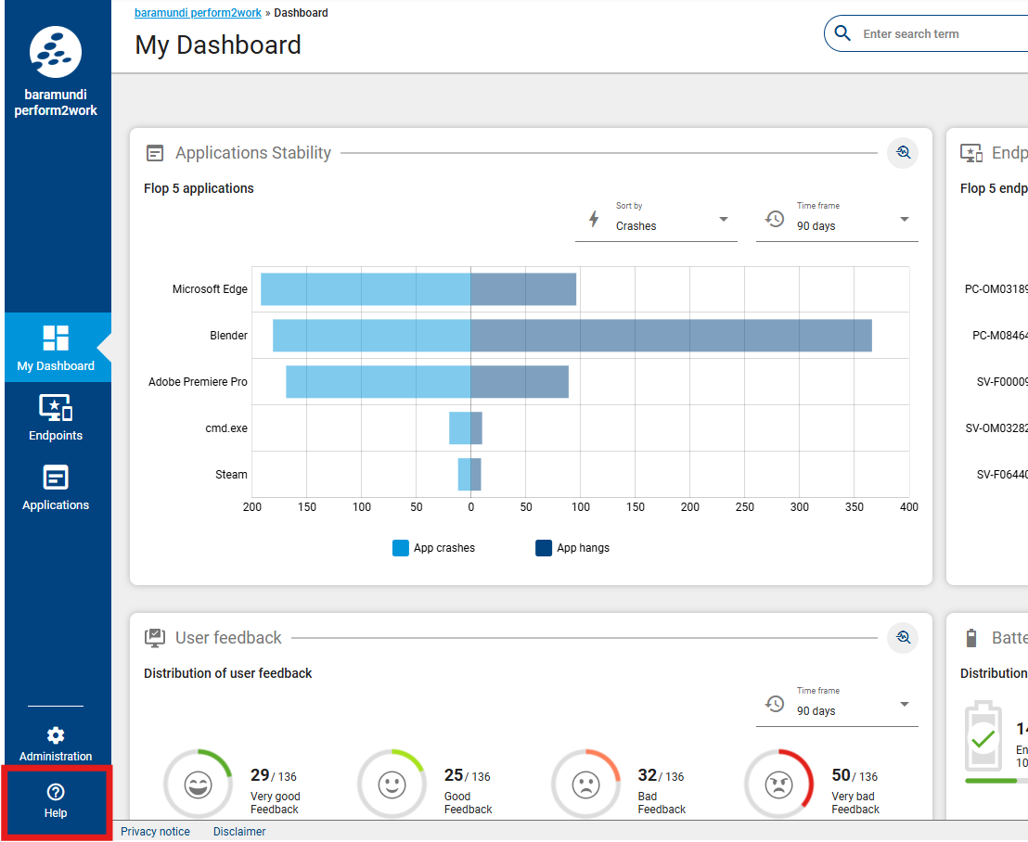1028x842 pixels.
Task: Open the Privacy notice link
Action: (155, 832)
